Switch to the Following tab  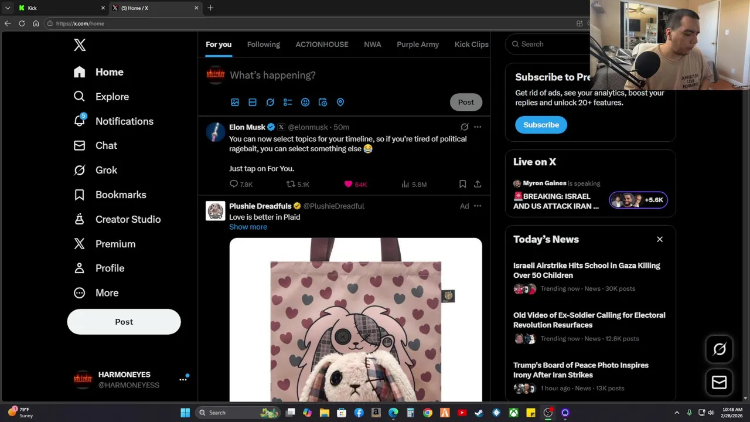264,45
